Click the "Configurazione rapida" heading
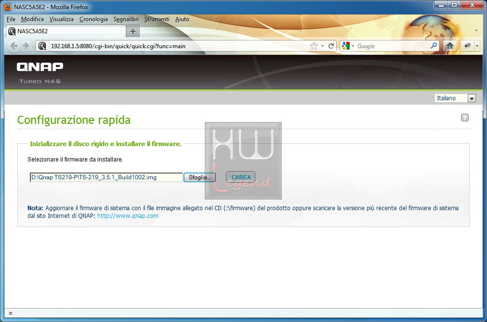This screenshot has height=322, width=487. point(74,120)
